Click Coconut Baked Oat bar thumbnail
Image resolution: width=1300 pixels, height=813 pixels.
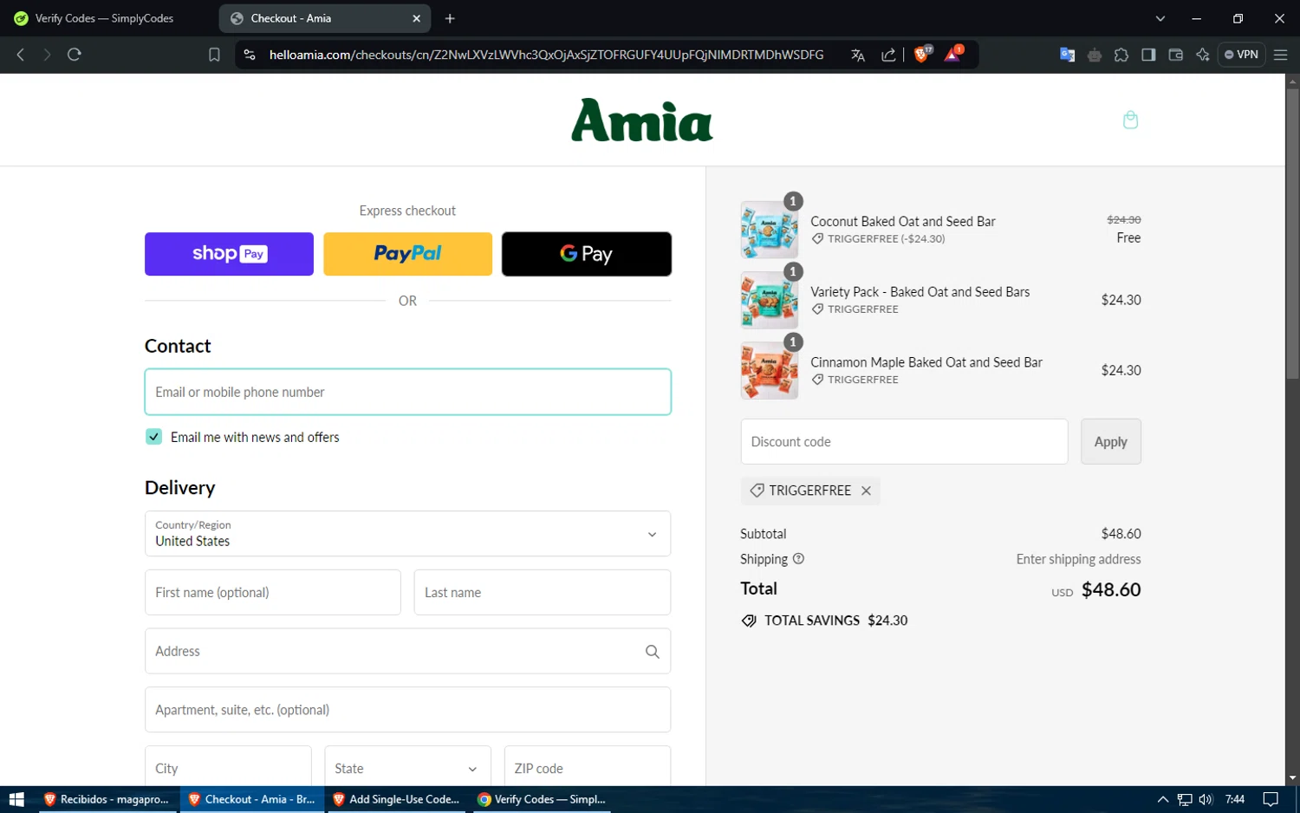[x=770, y=230]
